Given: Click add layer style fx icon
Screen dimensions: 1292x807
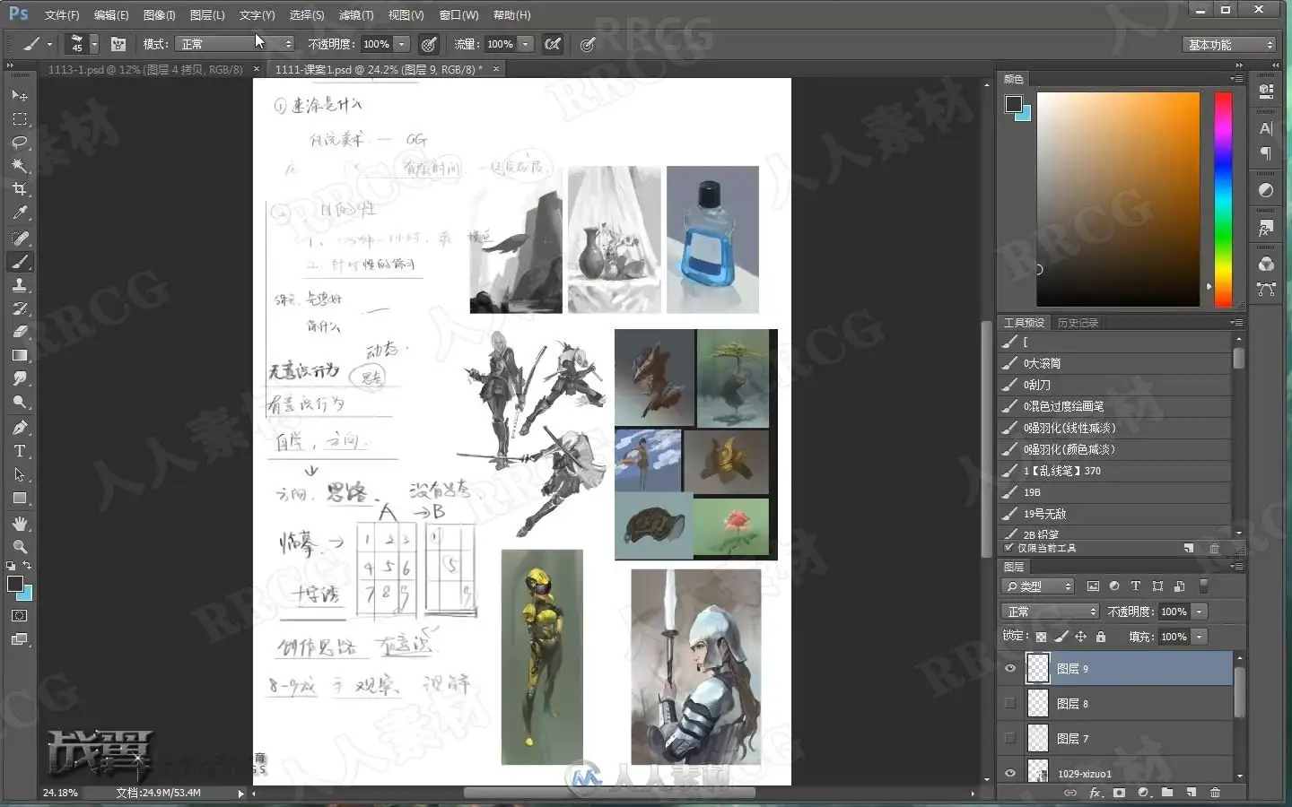Looking at the screenshot, I should tap(1095, 793).
